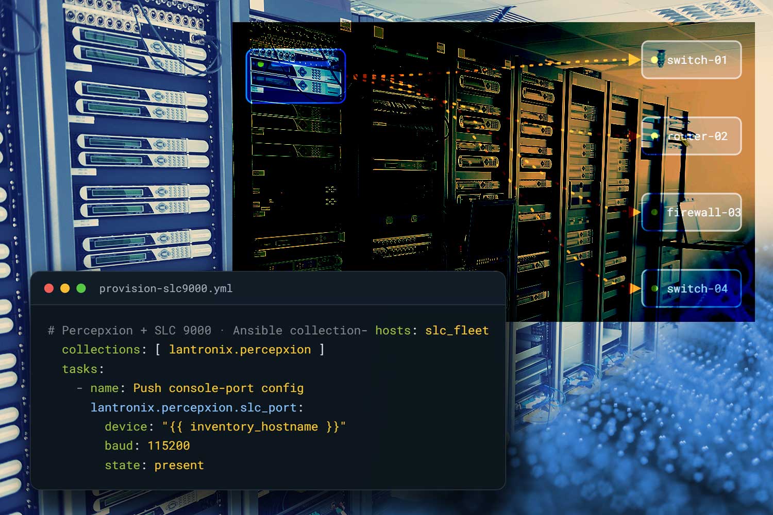Image resolution: width=773 pixels, height=515 pixels.
Task: Click the 'lantronix.percepxion' collections value
Action: pos(240,350)
